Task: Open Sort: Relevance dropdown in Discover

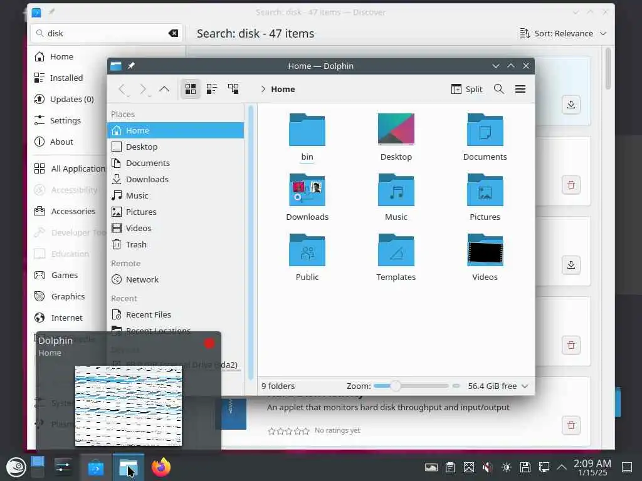Action: pos(563,33)
